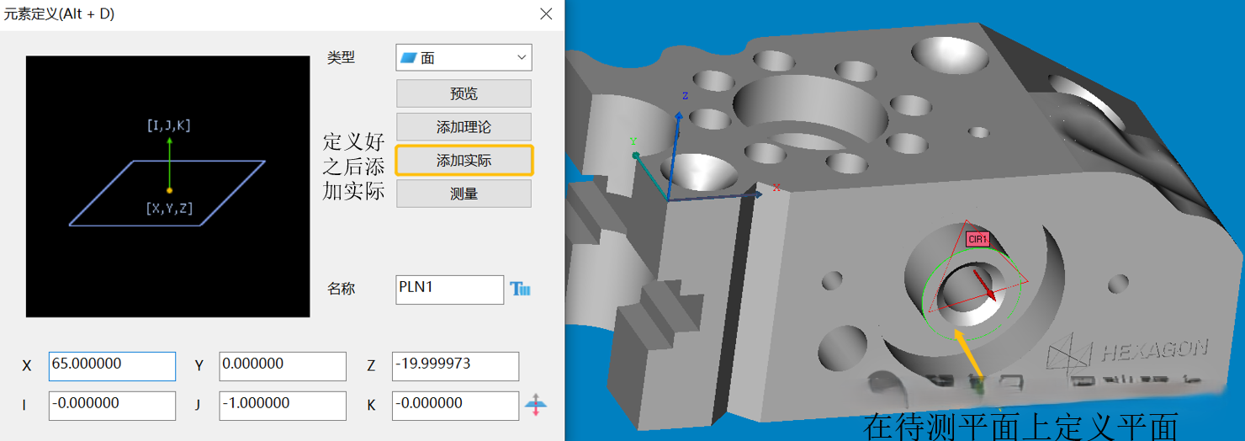Screen dimensions: 1245x441
Task: Close the 元素定义 dialog
Action: click(x=546, y=14)
